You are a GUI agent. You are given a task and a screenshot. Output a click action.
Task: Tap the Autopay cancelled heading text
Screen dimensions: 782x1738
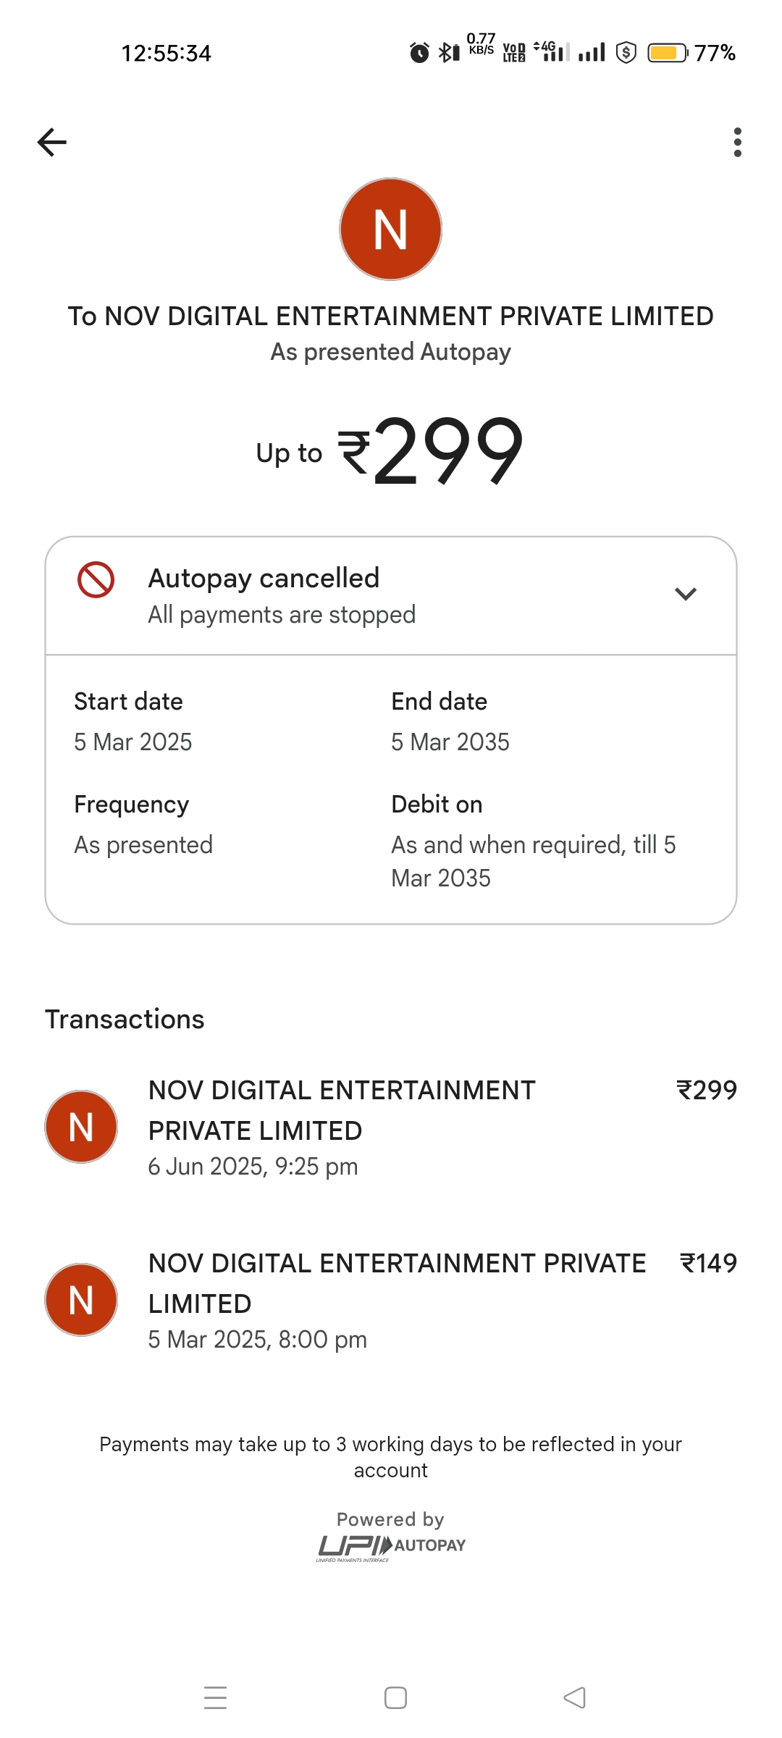coord(264,579)
